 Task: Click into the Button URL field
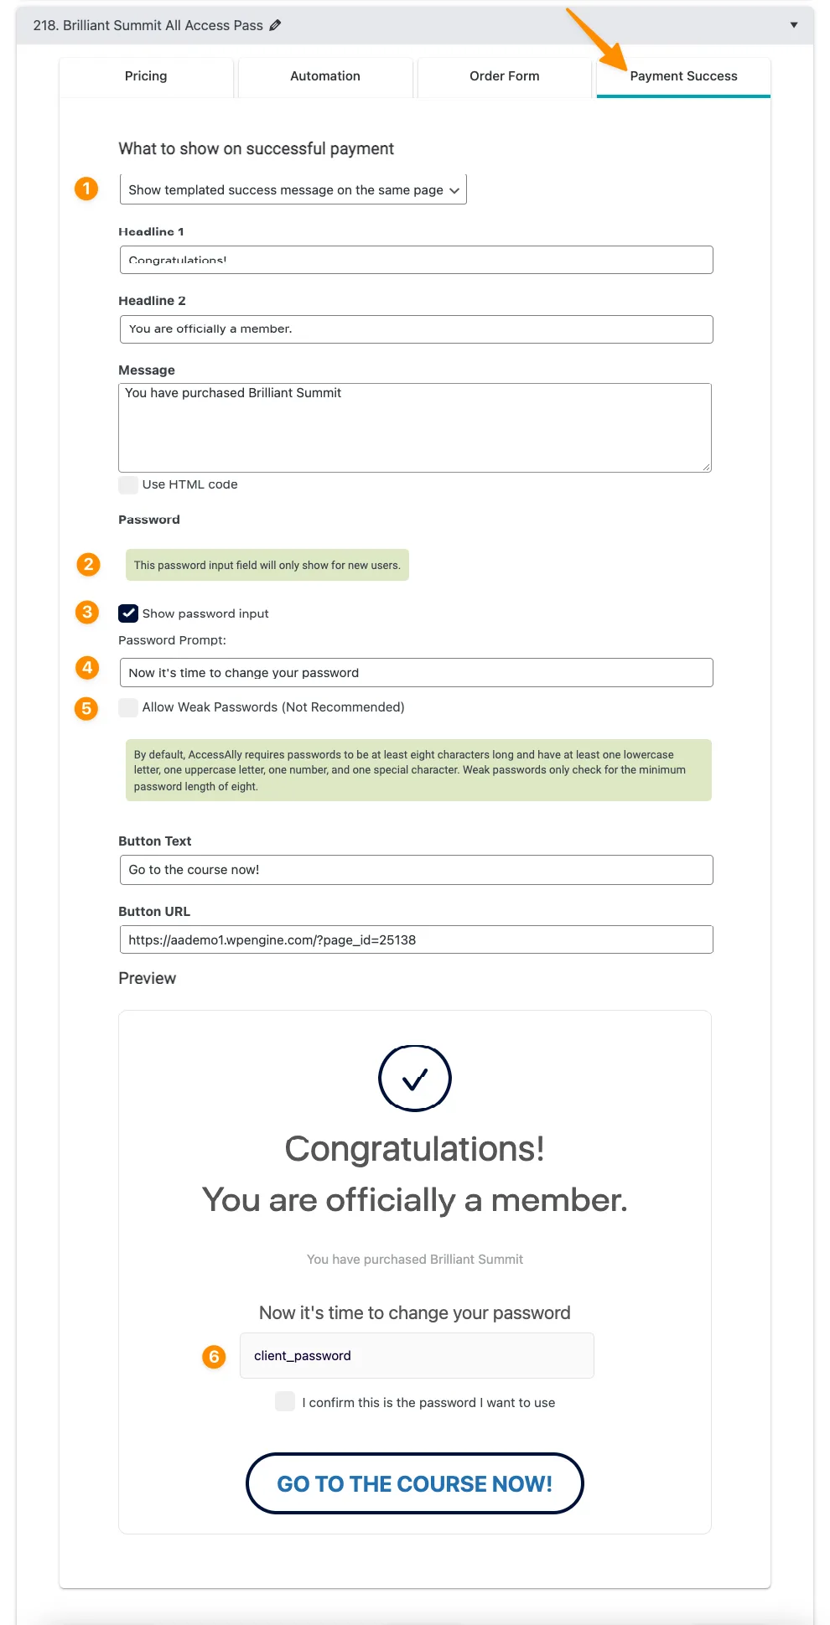(x=416, y=939)
